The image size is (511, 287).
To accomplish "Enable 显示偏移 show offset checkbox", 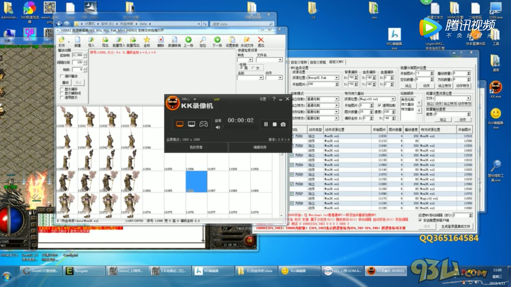I will [62, 89].
